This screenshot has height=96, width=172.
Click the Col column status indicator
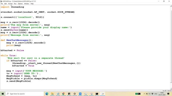pyautogui.click(x=169, y=91)
